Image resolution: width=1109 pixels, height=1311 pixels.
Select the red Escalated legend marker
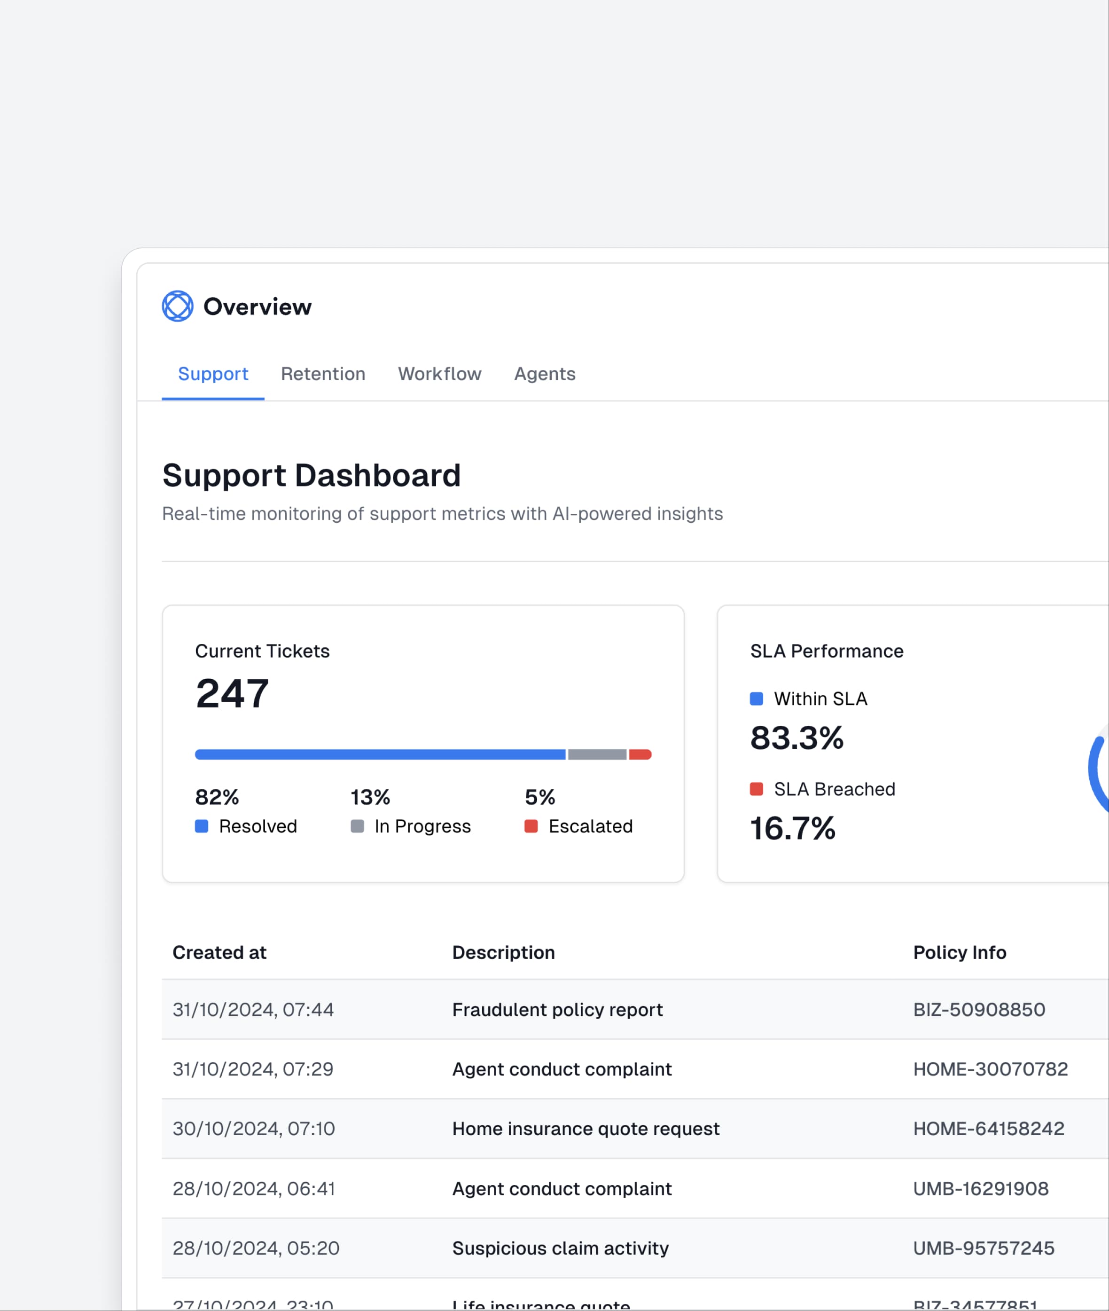pos(532,826)
